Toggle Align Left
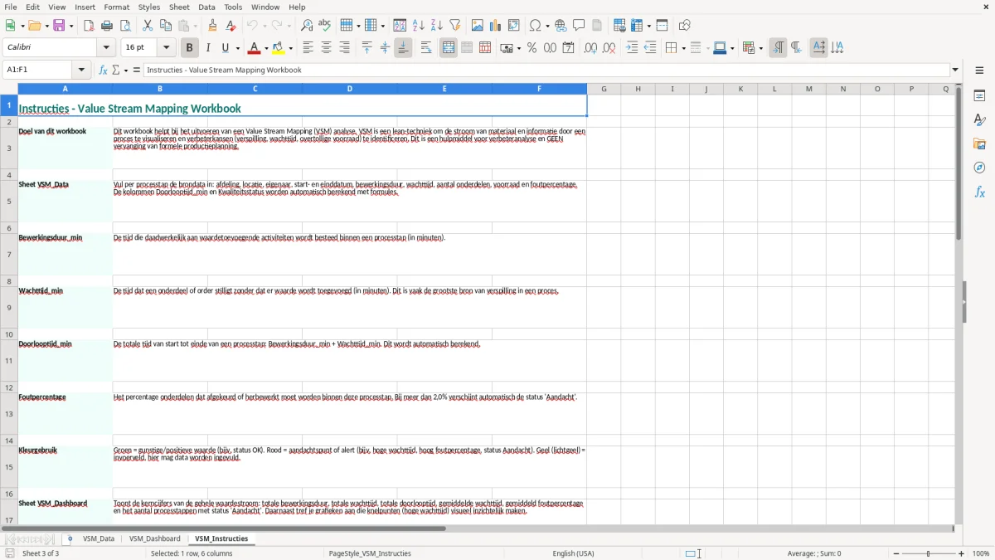Image resolution: width=995 pixels, height=560 pixels. (308, 48)
